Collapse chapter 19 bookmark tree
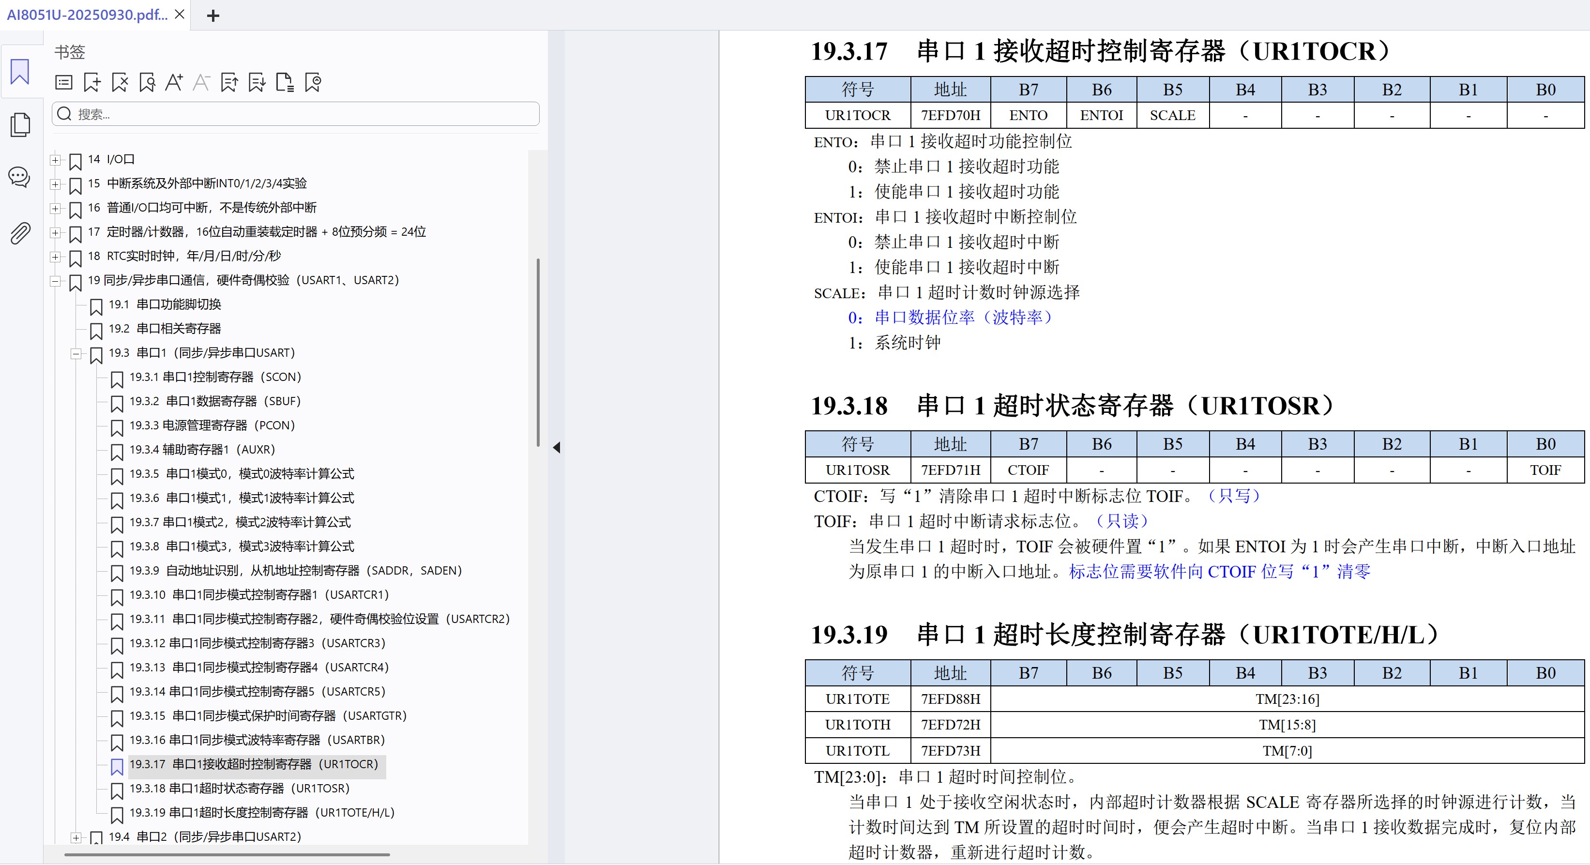Screen dimensions: 1590x865 tap(56, 282)
